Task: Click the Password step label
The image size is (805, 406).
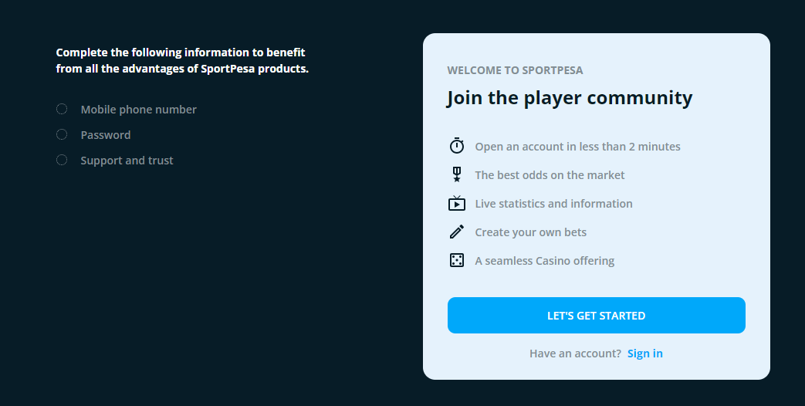Action: click(106, 135)
